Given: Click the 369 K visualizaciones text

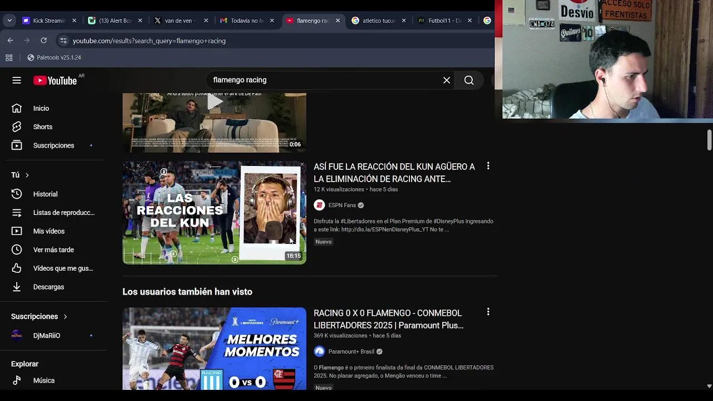Looking at the screenshot, I should 340,336.
